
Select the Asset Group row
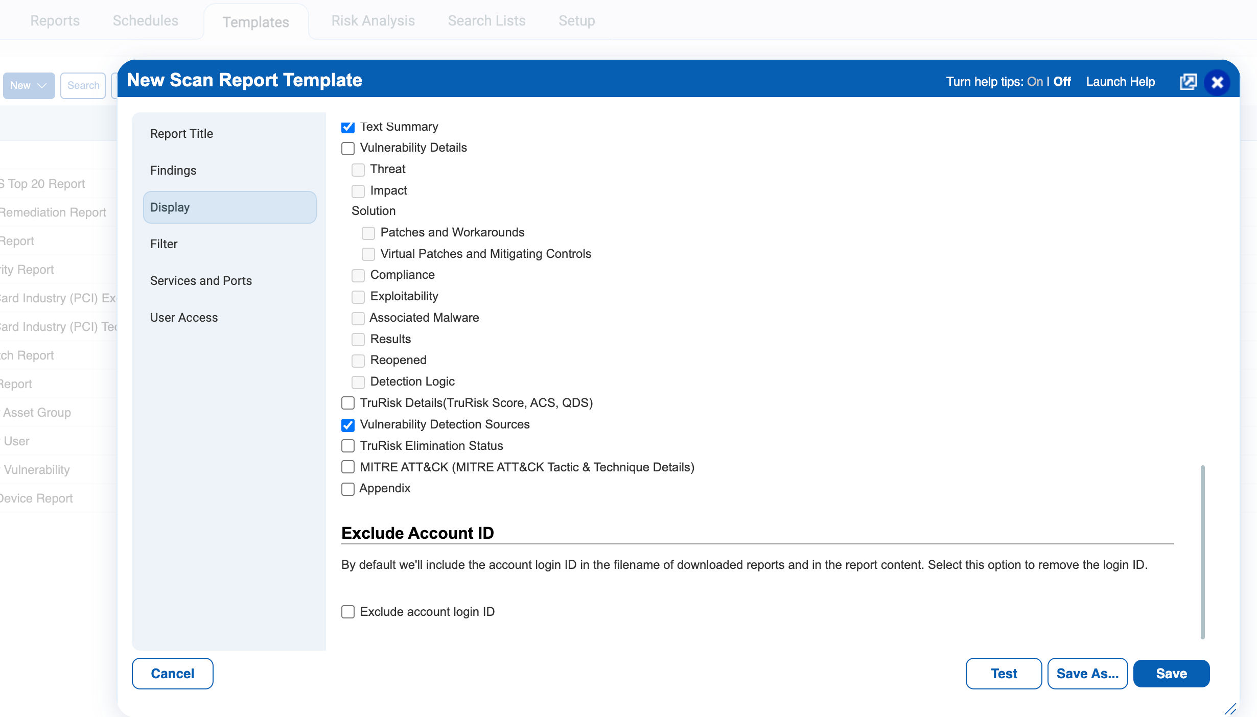pyautogui.click(x=59, y=413)
